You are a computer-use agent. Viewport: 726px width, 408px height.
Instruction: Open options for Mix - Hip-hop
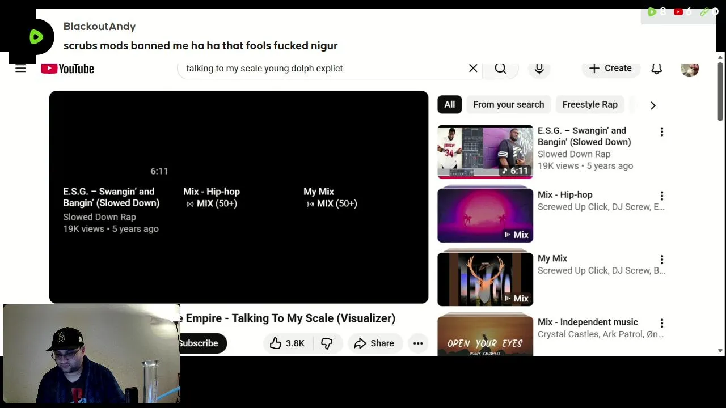click(661, 196)
